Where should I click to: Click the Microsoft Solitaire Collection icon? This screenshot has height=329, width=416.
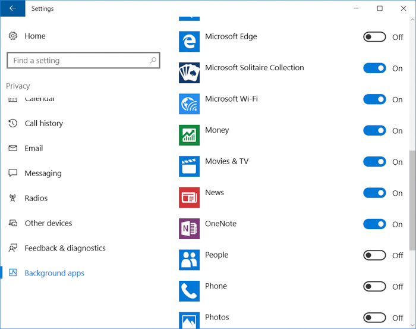[x=189, y=73]
